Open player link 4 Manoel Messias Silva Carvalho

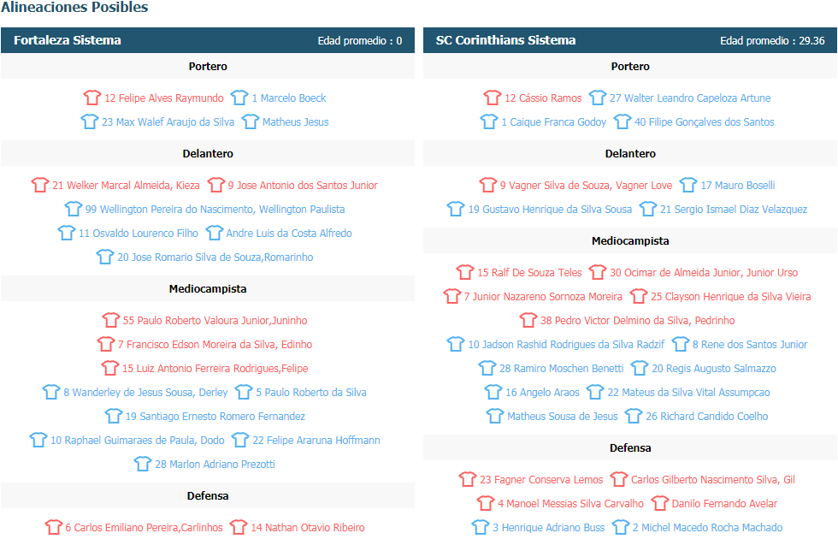570,504
